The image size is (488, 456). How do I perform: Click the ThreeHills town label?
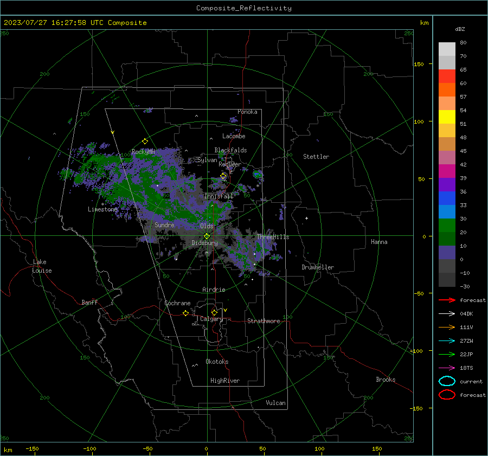tap(273, 237)
